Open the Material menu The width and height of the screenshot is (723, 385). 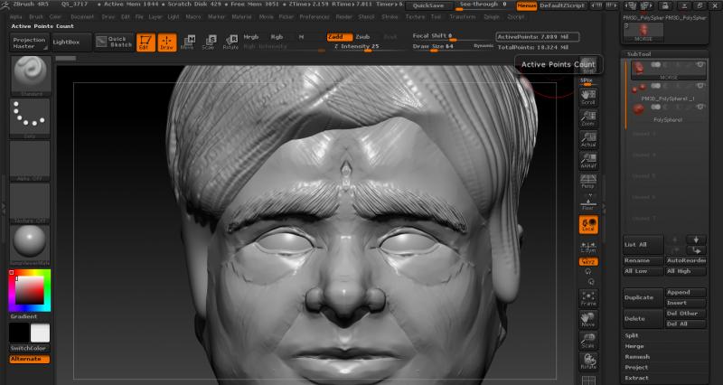click(x=241, y=16)
